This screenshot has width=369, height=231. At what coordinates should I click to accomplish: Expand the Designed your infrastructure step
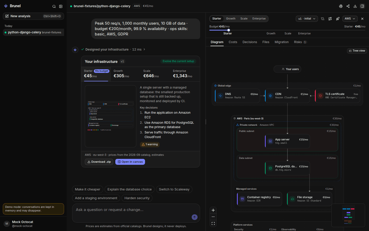click(x=113, y=50)
